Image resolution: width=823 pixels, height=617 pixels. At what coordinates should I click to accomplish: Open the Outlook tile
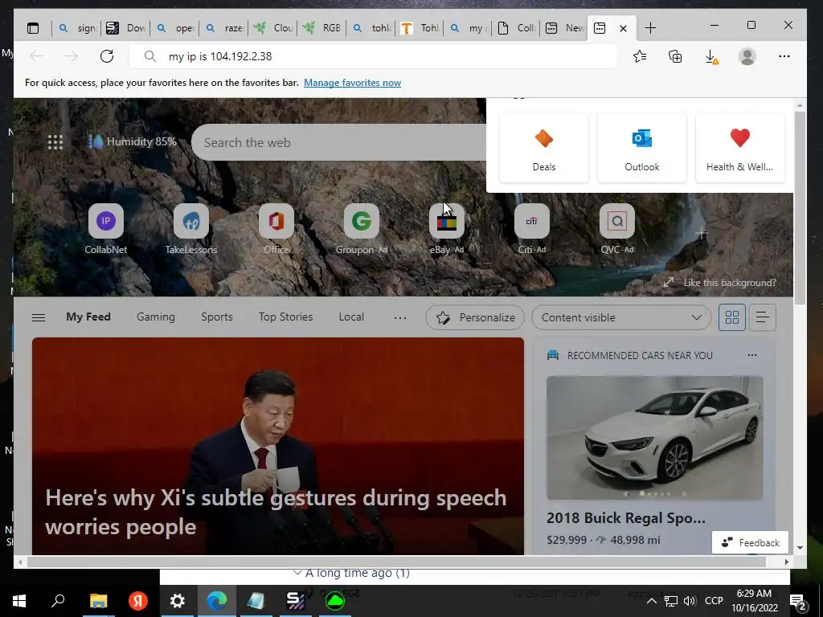[x=642, y=149]
